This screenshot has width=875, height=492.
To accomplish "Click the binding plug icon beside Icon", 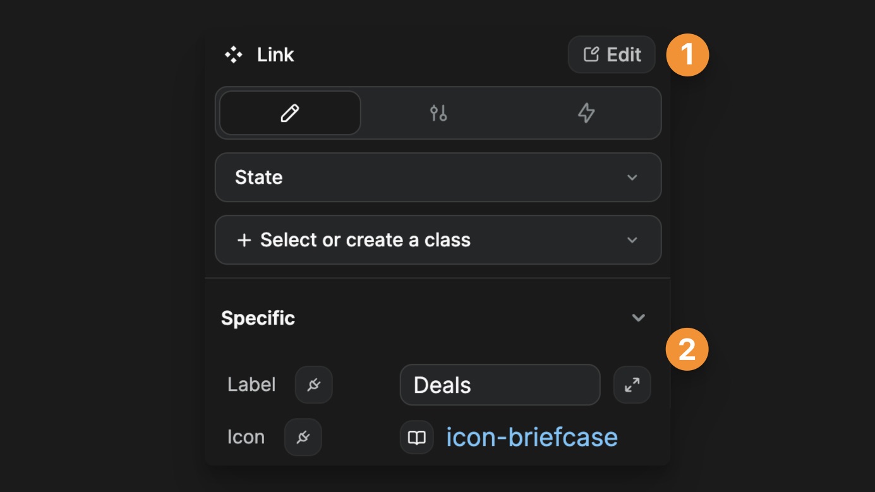I will click(303, 436).
